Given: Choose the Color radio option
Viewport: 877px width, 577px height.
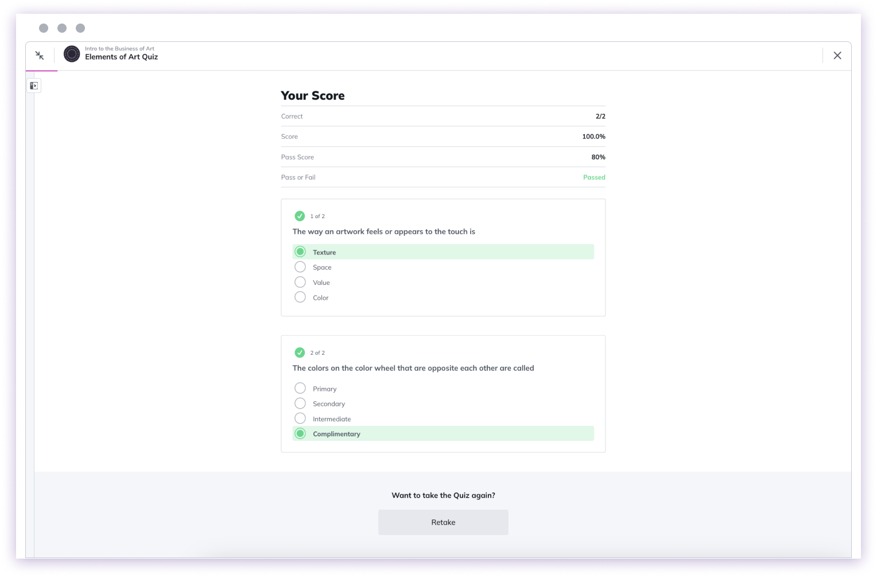Looking at the screenshot, I should pyautogui.click(x=300, y=297).
